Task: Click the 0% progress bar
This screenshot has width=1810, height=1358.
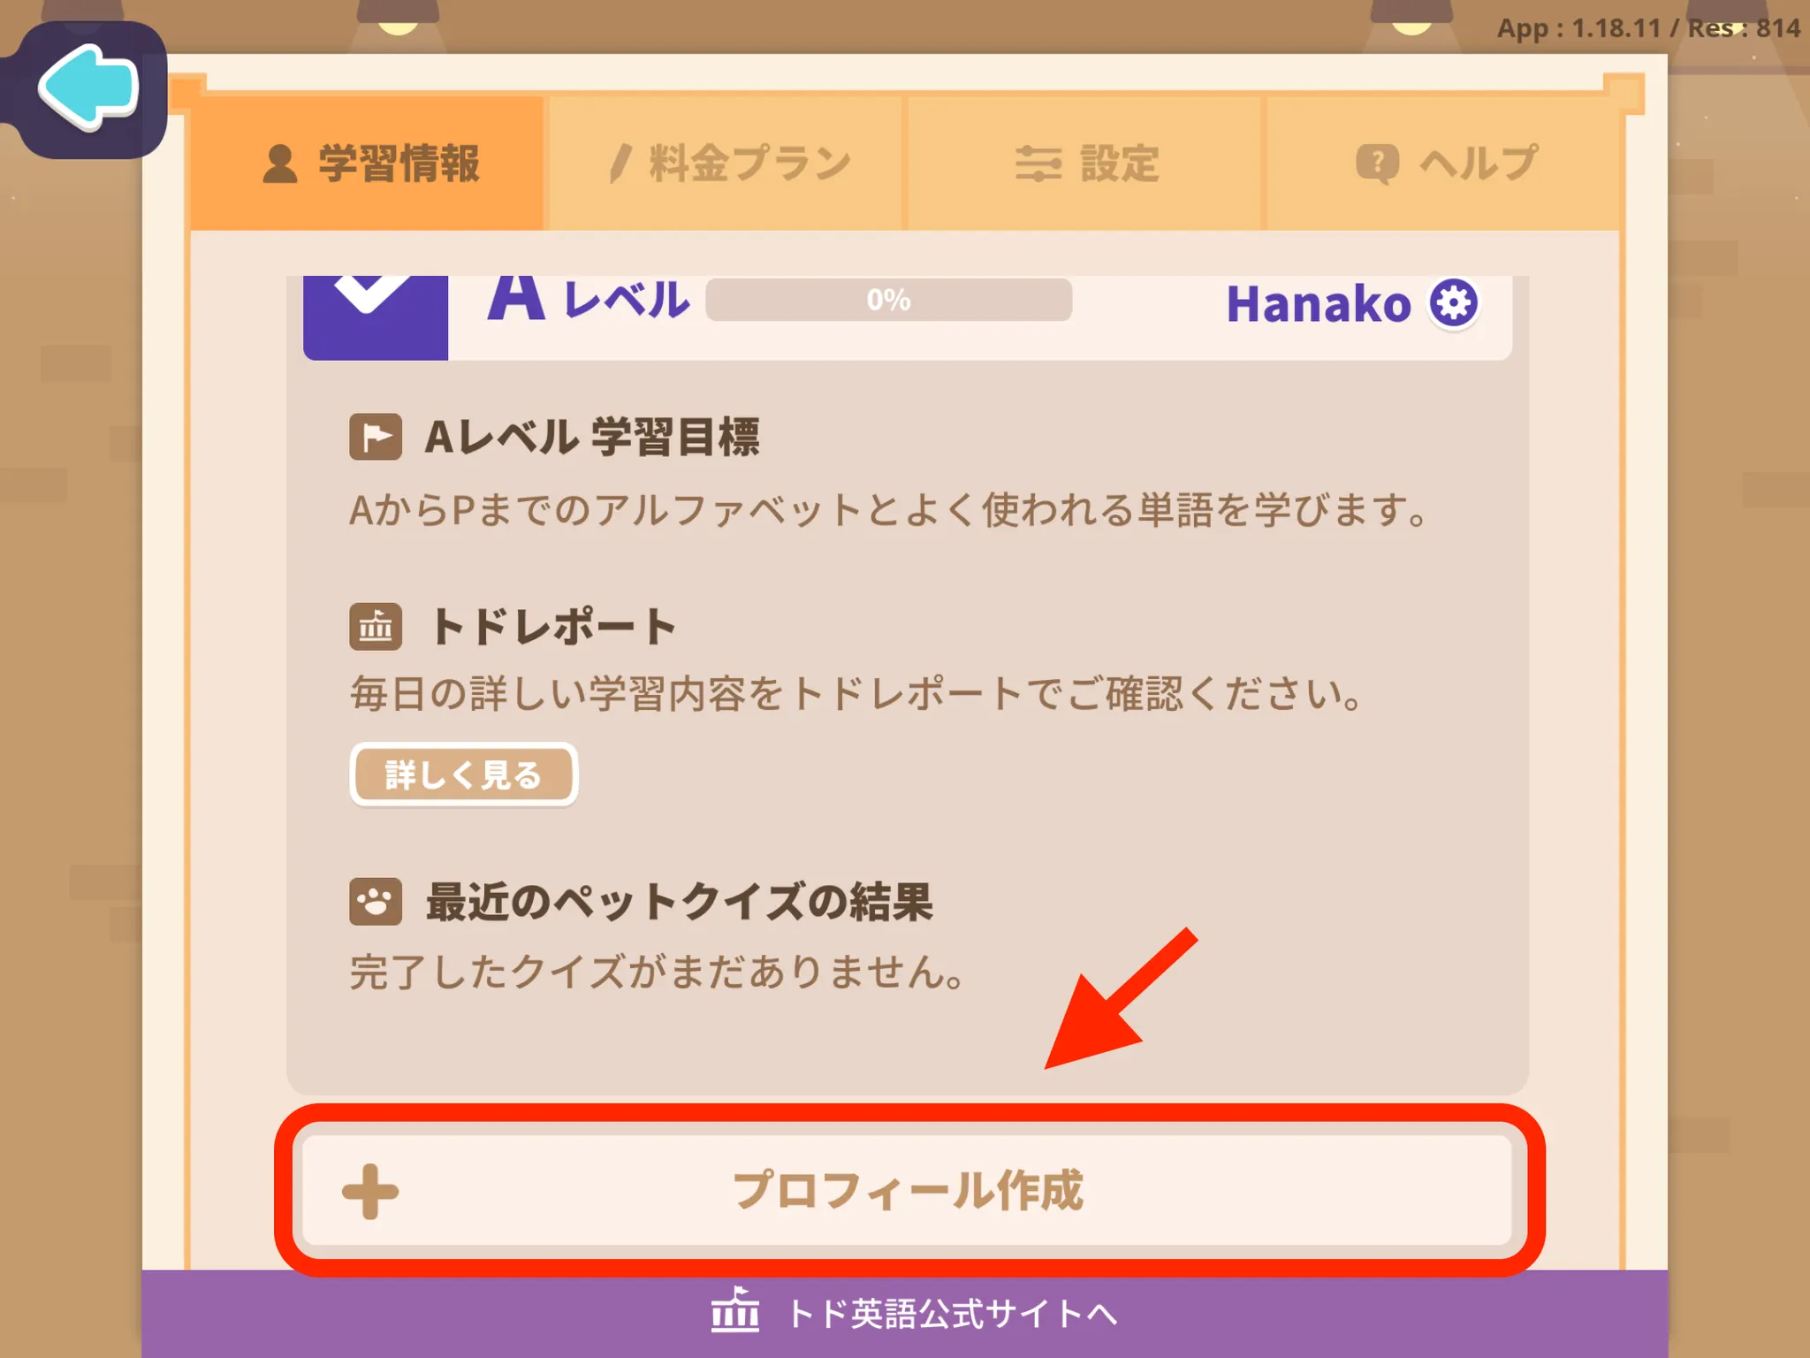Action: [x=889, y=300]
